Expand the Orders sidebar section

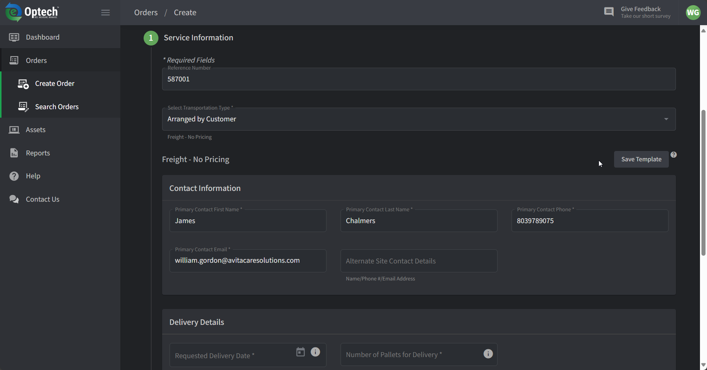36,60
